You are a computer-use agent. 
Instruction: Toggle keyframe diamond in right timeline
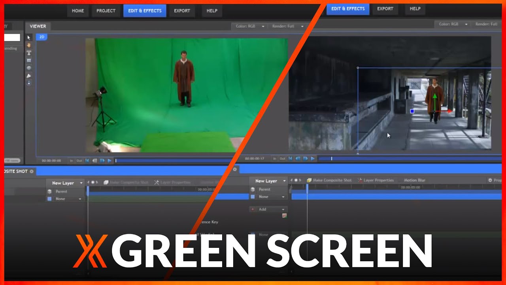tap(296, 180)
